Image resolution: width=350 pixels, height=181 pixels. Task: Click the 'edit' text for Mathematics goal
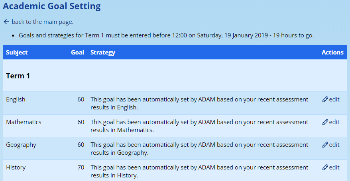(x=334, y=122)
